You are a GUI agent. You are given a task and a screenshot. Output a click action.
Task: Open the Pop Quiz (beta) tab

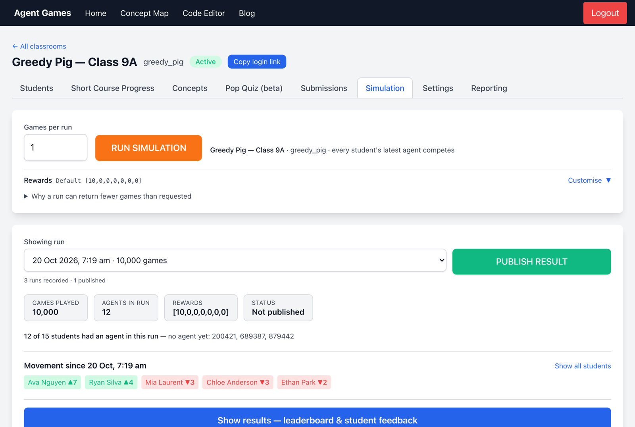(x=254, y=88)
